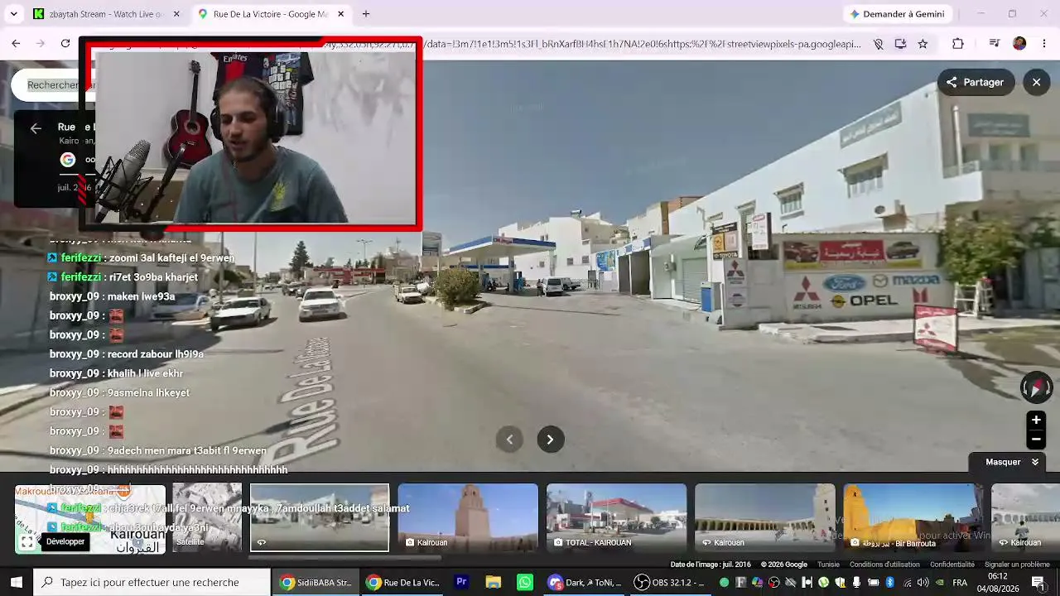The width and height of the screenshot is (1060, 596).
Task: Click the back arrow in the Rue panel
Action: [36, 127]
